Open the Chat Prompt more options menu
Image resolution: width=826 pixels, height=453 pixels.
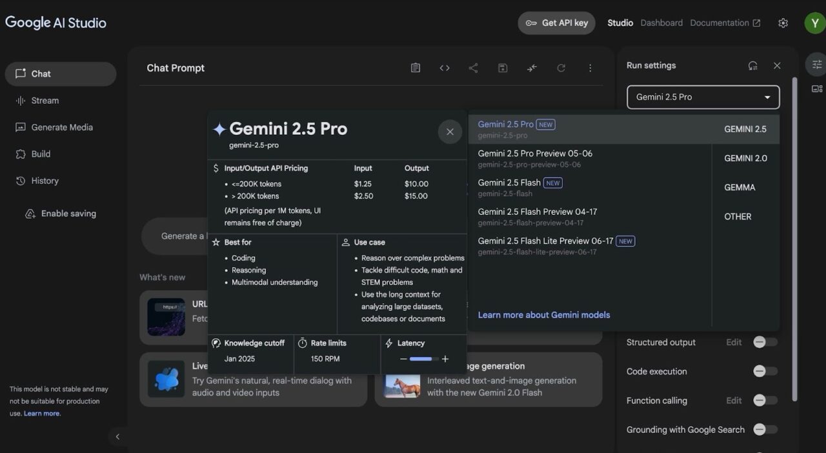(x=590, y=68)
